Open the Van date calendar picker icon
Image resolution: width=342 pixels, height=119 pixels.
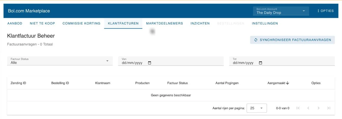150,63
